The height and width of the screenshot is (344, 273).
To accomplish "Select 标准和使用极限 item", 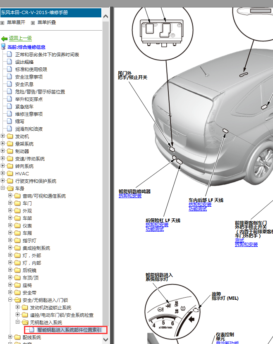I will [x=31, y=69].
